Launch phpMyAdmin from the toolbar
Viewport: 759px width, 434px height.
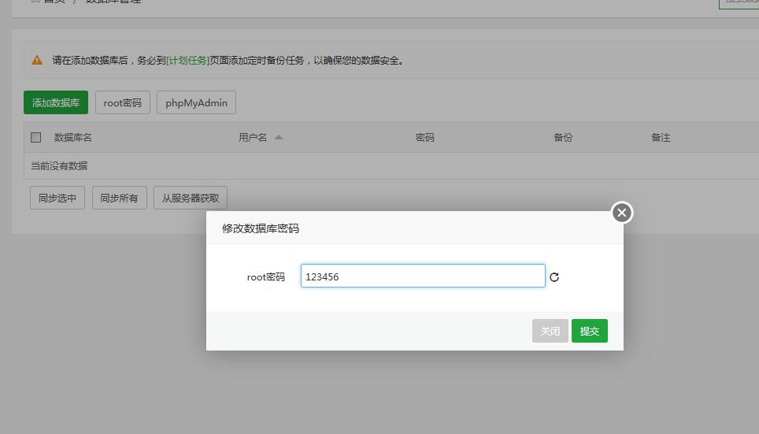(196, 102)
